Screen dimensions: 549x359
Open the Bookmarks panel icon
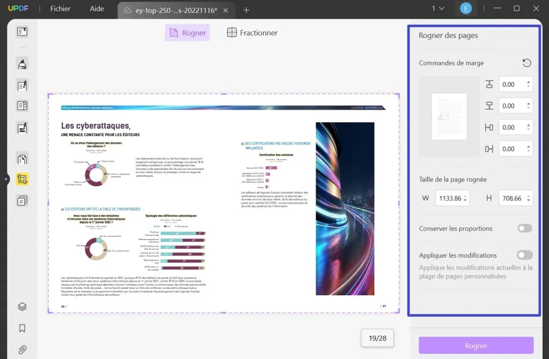(x=22, y=328)
